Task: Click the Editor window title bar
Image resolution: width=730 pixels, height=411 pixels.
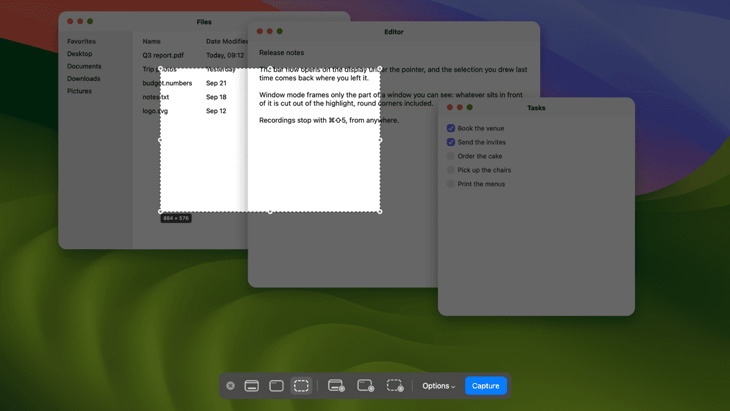Action: tap(394, 32)
